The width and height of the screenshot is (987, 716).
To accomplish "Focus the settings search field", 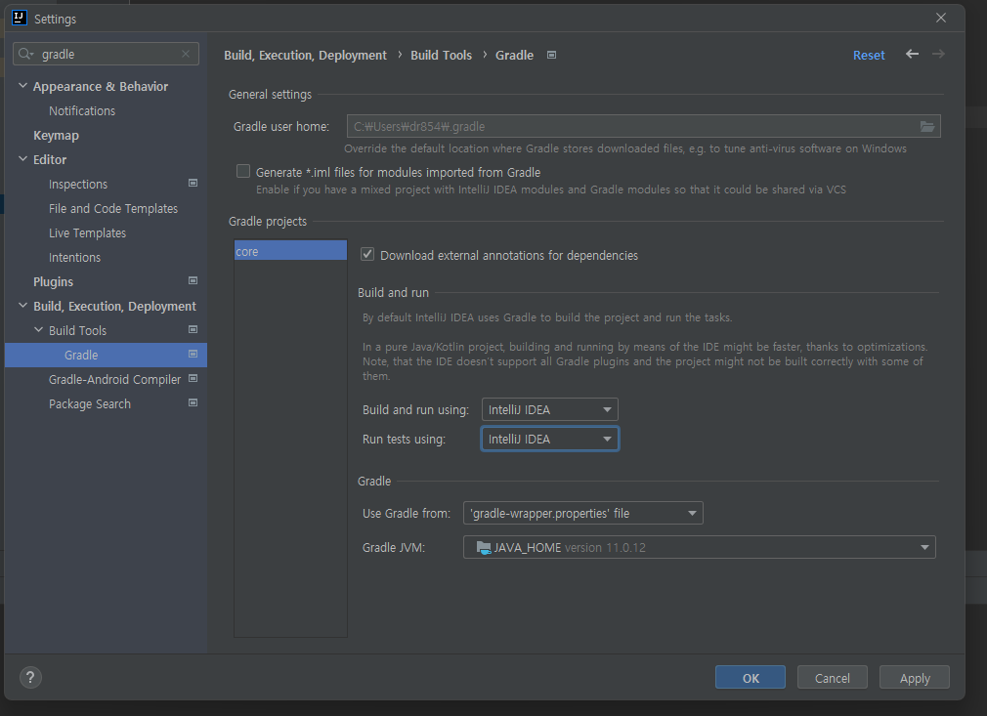I will coord(106,54).
